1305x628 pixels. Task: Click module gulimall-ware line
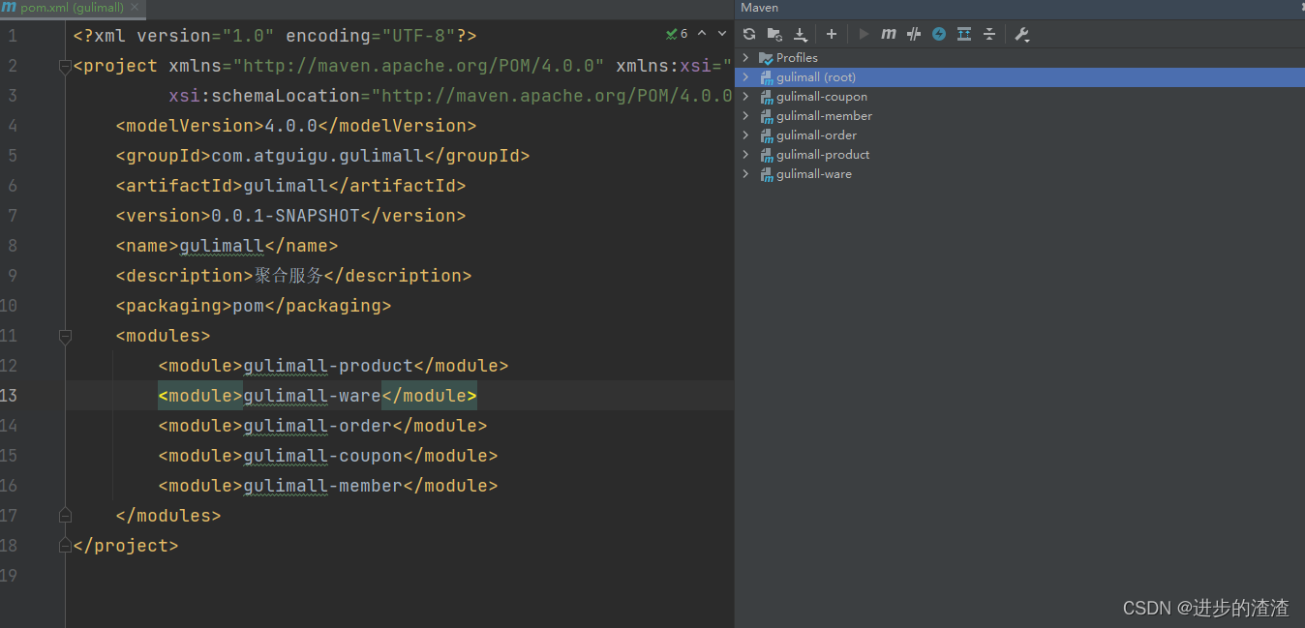318,396
